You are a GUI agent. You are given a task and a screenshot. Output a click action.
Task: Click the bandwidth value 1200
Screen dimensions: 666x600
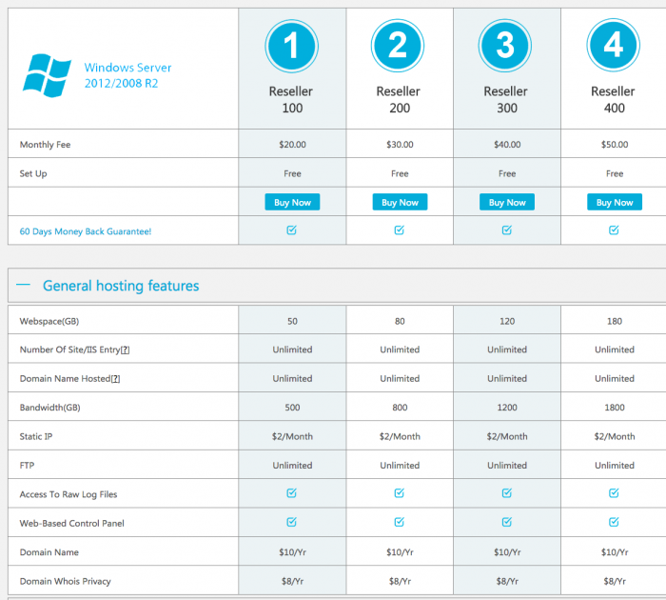click(x=507, y=408)
